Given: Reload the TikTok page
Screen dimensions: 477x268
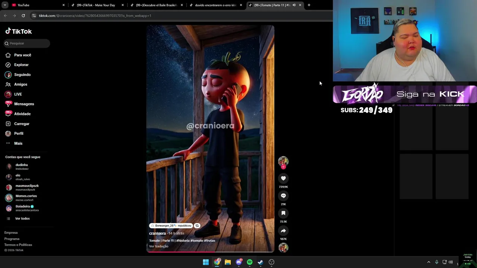Looking at the screenshot, I should tap(23, 16).
